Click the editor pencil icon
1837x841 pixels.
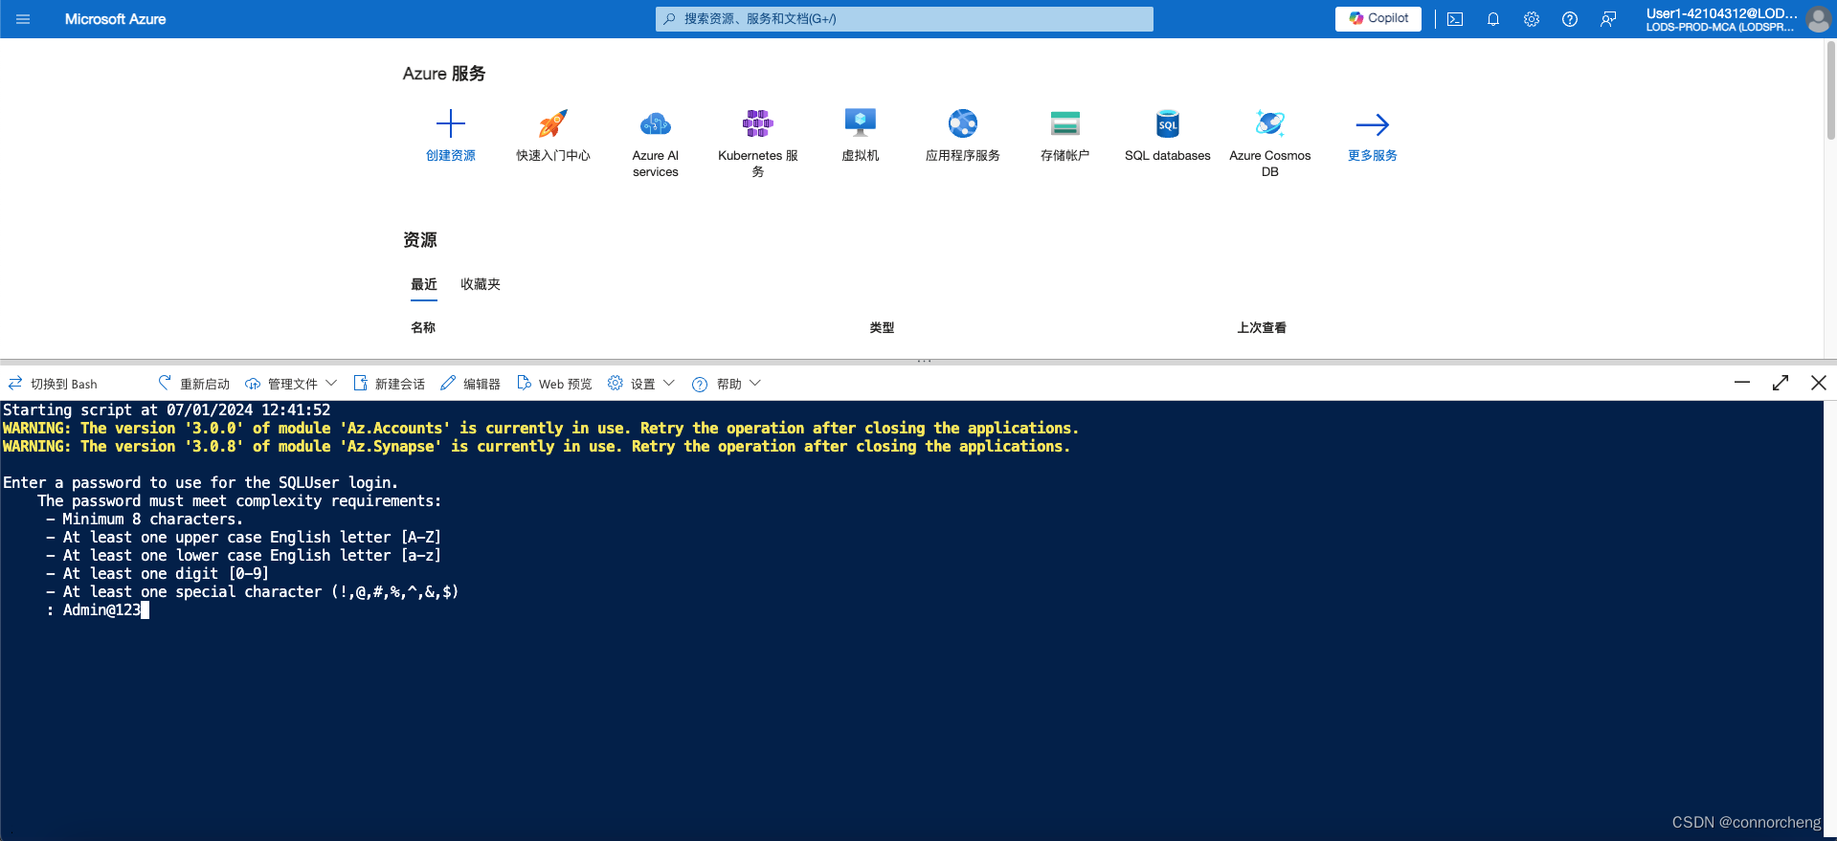448,383
